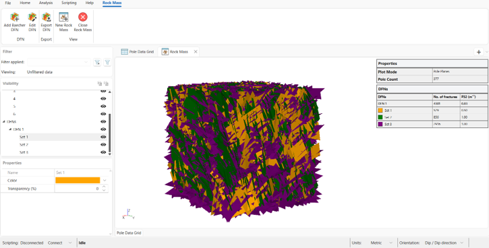This screenshot has height=248, width=489.
Task: Click the second copy icon in Visibility header
Action: tap(106, 84)
